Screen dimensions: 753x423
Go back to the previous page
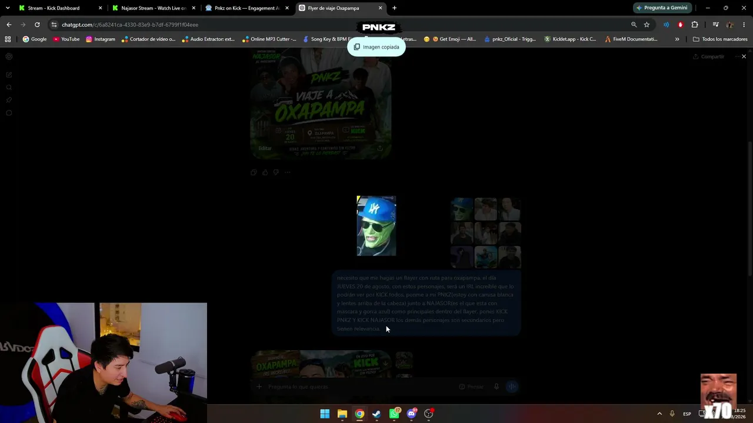click(9, 25)
